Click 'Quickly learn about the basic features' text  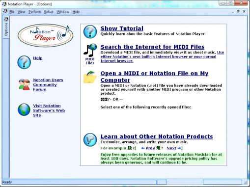point(153,34)
